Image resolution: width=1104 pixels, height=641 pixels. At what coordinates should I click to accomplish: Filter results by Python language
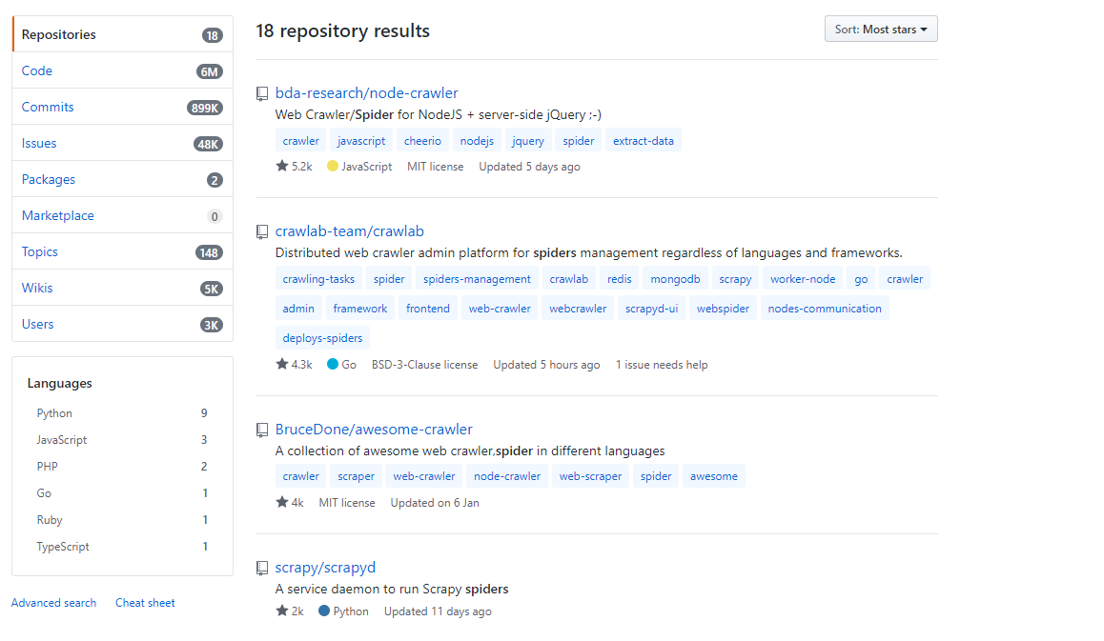(54, 413)
